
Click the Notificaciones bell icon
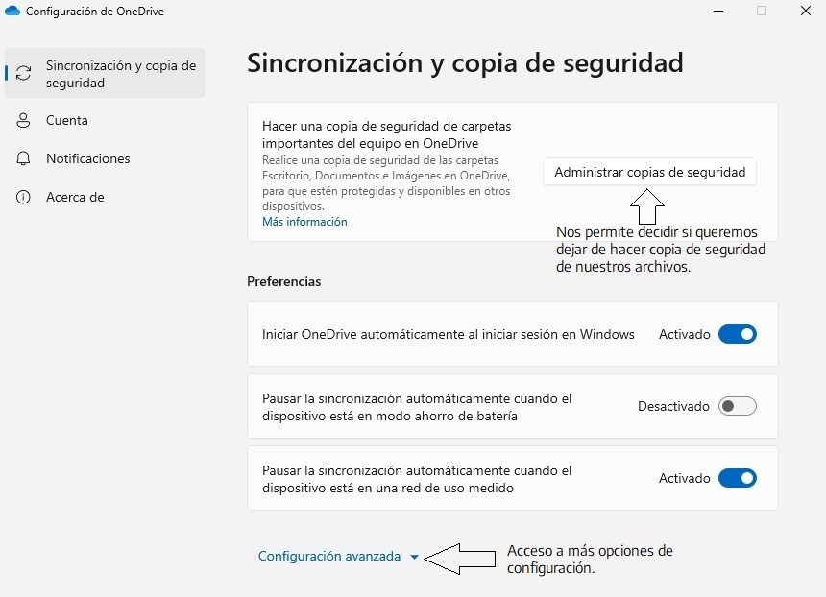coord(23,158)
